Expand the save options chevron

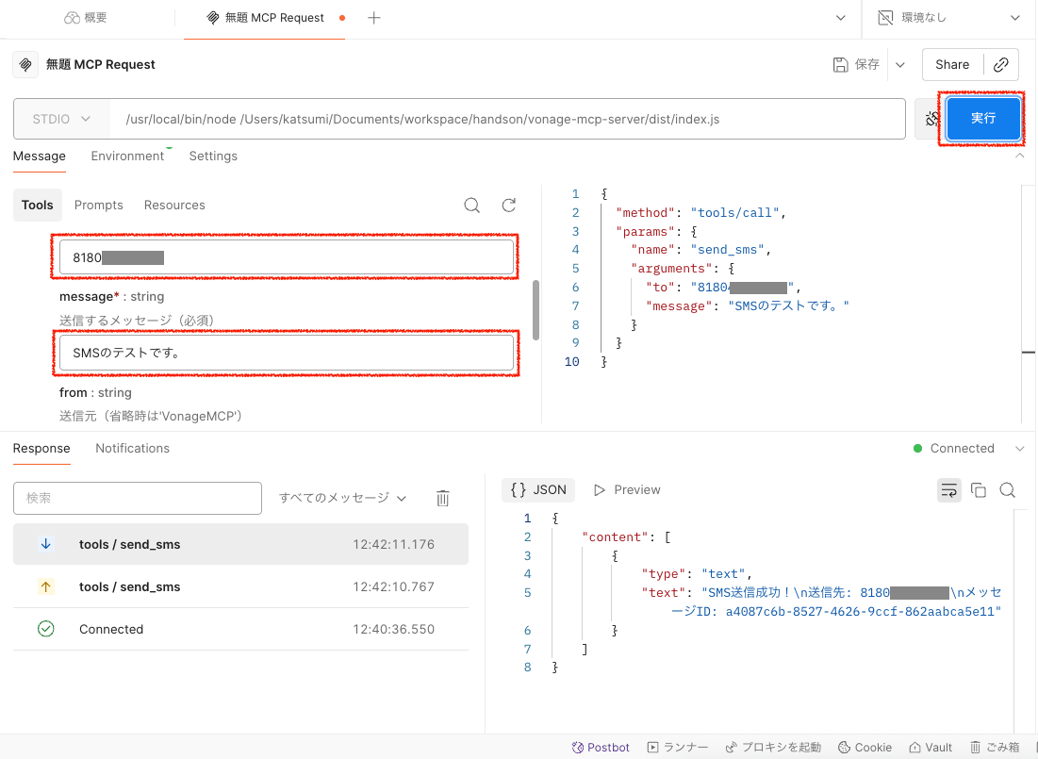(899, 65)
